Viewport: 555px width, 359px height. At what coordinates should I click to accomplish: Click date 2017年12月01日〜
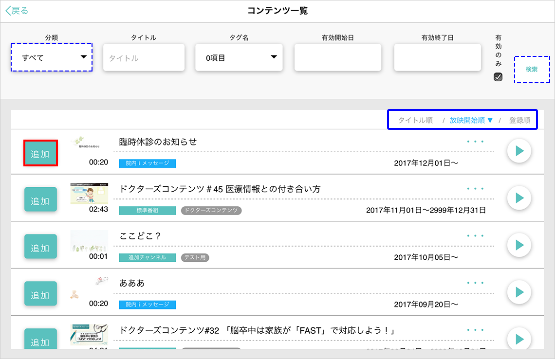(426, 163)
